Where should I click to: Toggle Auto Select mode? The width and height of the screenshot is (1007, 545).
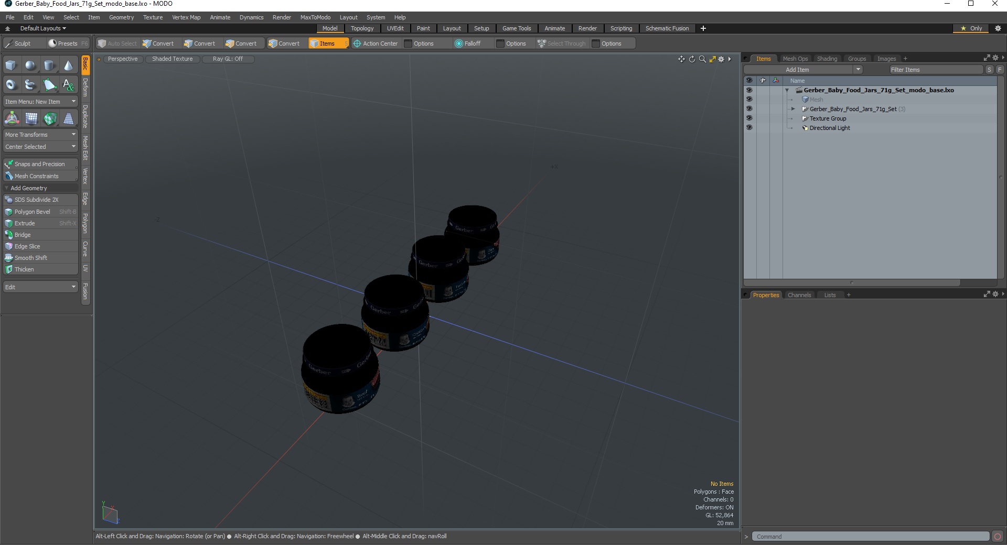[117, 43]
